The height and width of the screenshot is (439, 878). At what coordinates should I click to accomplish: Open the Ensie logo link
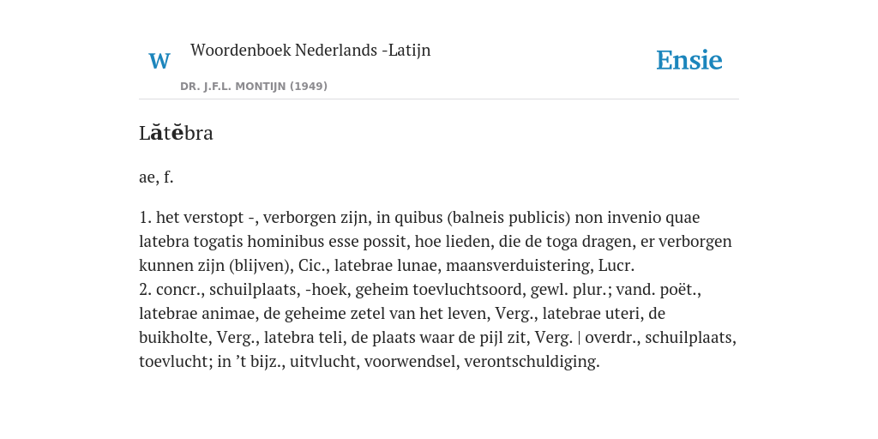click(x=689, y=61)
